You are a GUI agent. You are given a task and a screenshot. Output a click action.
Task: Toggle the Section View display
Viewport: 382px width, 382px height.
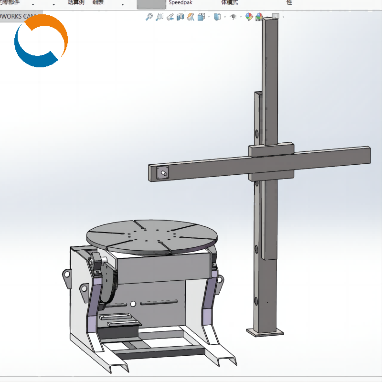[x=180, y=17]
